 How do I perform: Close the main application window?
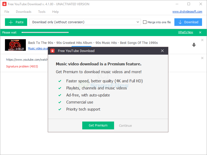[201, 4]
